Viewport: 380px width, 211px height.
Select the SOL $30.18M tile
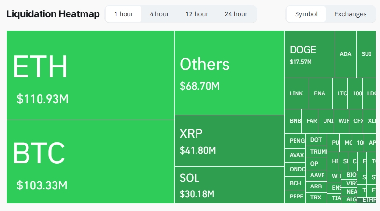tap(229, 185)
